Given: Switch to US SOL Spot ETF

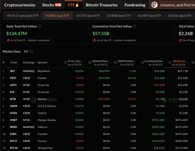Looking at the screenshot, I should (x=180, y=16).
